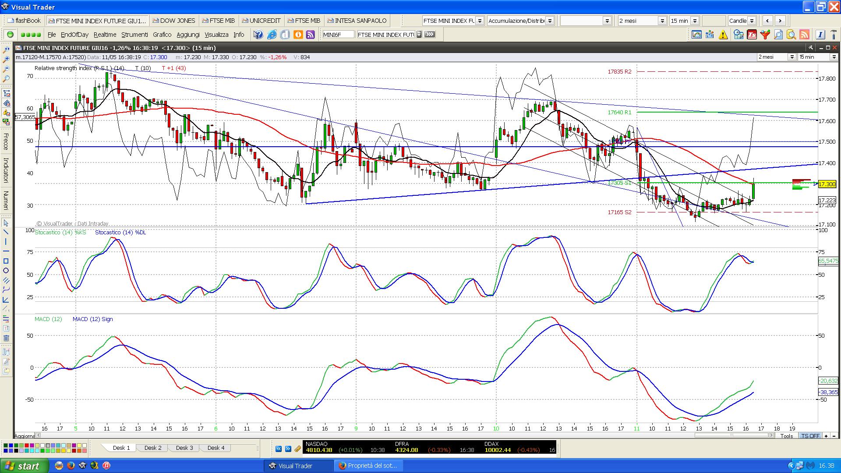Expand the Candle chart type dropdown

click(752, 21)
